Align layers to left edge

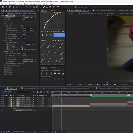tap(42, 73)
